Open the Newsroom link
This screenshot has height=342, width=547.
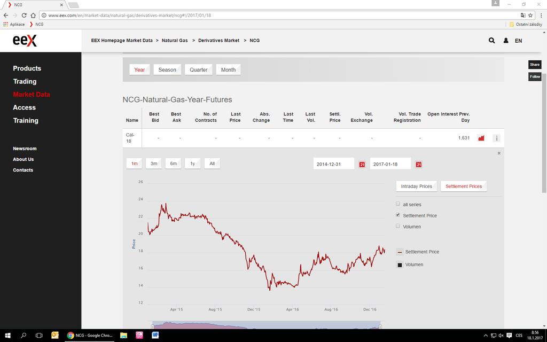coord(25,149)
